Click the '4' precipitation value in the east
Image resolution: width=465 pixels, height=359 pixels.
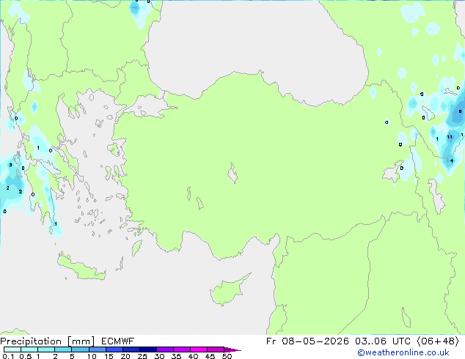(452, 161)
